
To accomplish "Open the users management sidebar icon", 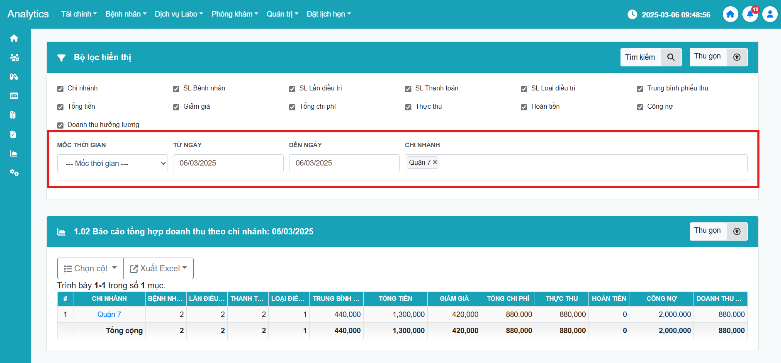I will click(14, 58).
